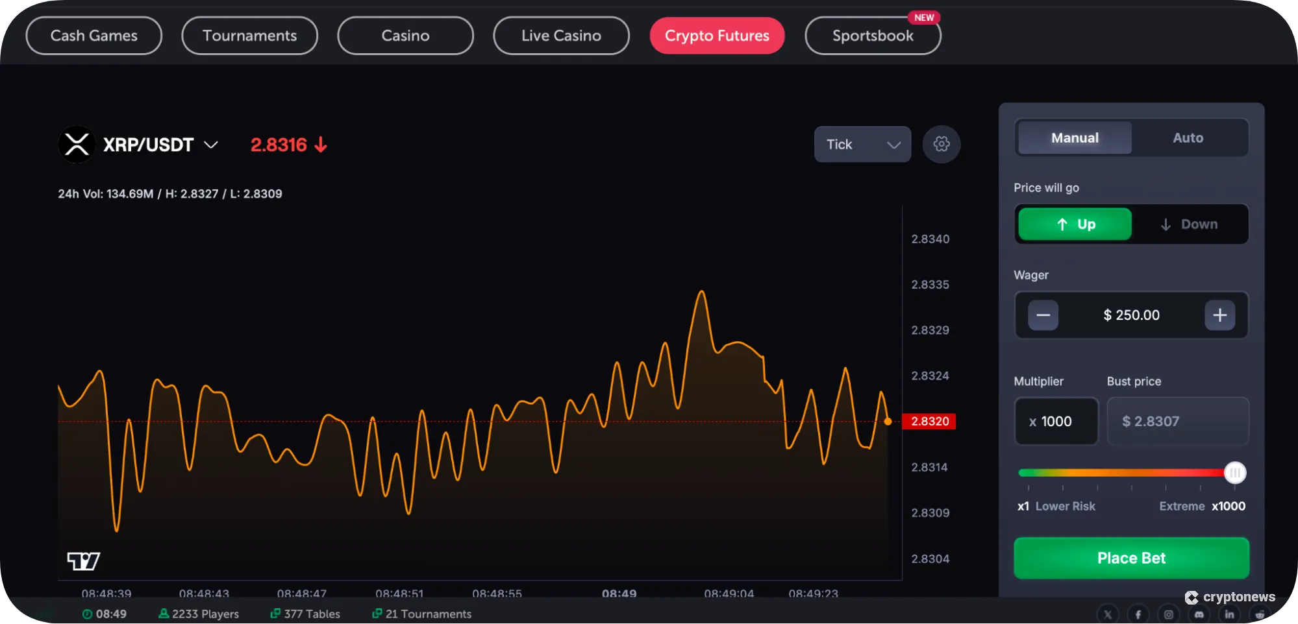Click the Reddit icon in the footer
The height and width of the screenshot is (624, 1298).
pos(1260,614)
